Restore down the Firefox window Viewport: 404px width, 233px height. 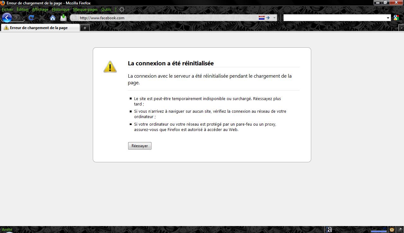click(386, 3)
